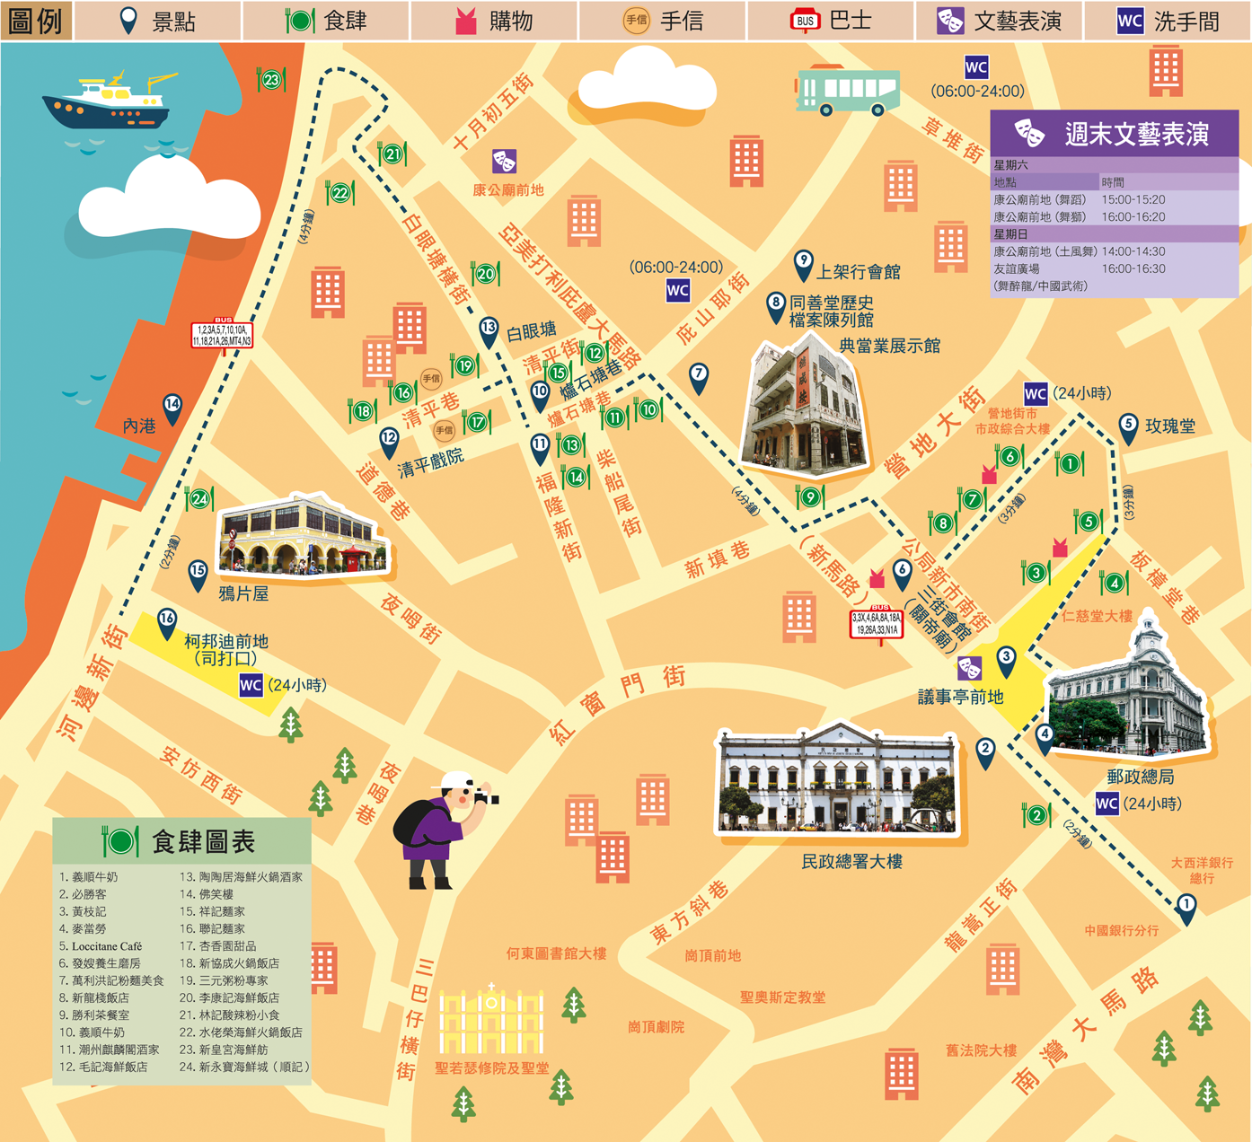Viewport: 1252px width, 1142px height.
Task: Click attraction pin 1 near 中國銀行分行
Action: (1186, 909)
